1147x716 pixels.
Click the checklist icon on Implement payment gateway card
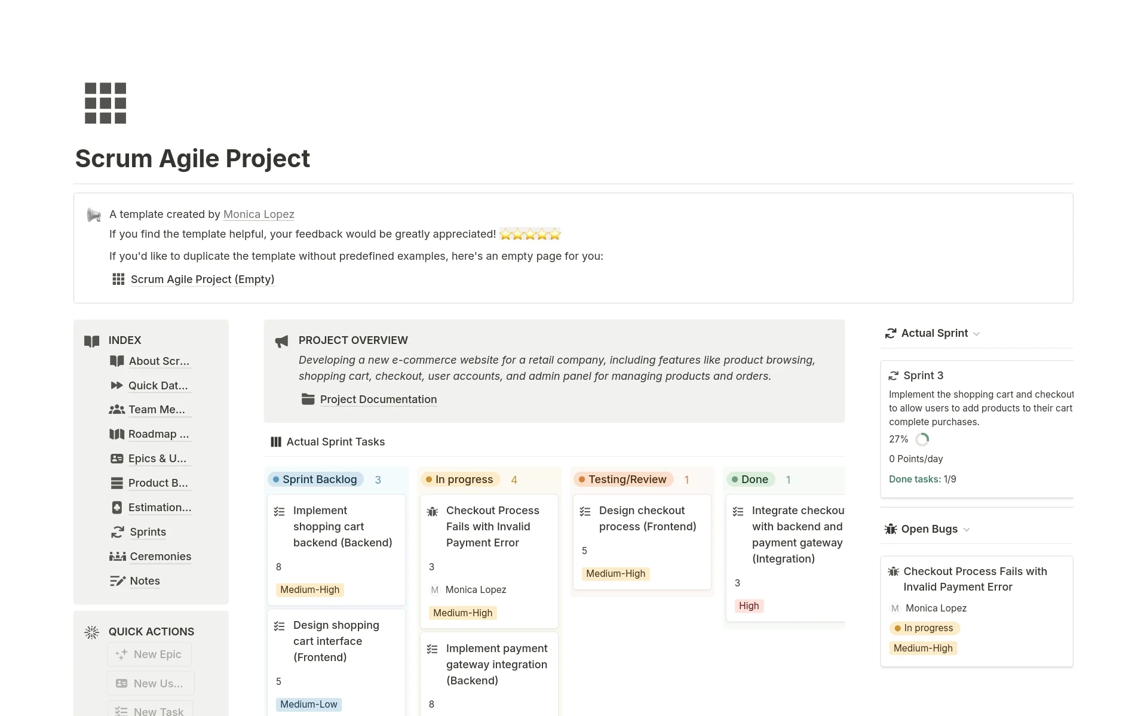432,648
